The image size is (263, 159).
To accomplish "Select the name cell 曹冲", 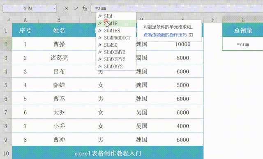I will [59, 140].
